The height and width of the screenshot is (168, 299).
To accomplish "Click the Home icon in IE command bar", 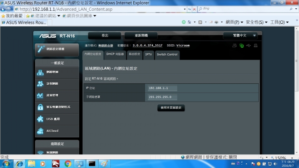I will point(189,22).
